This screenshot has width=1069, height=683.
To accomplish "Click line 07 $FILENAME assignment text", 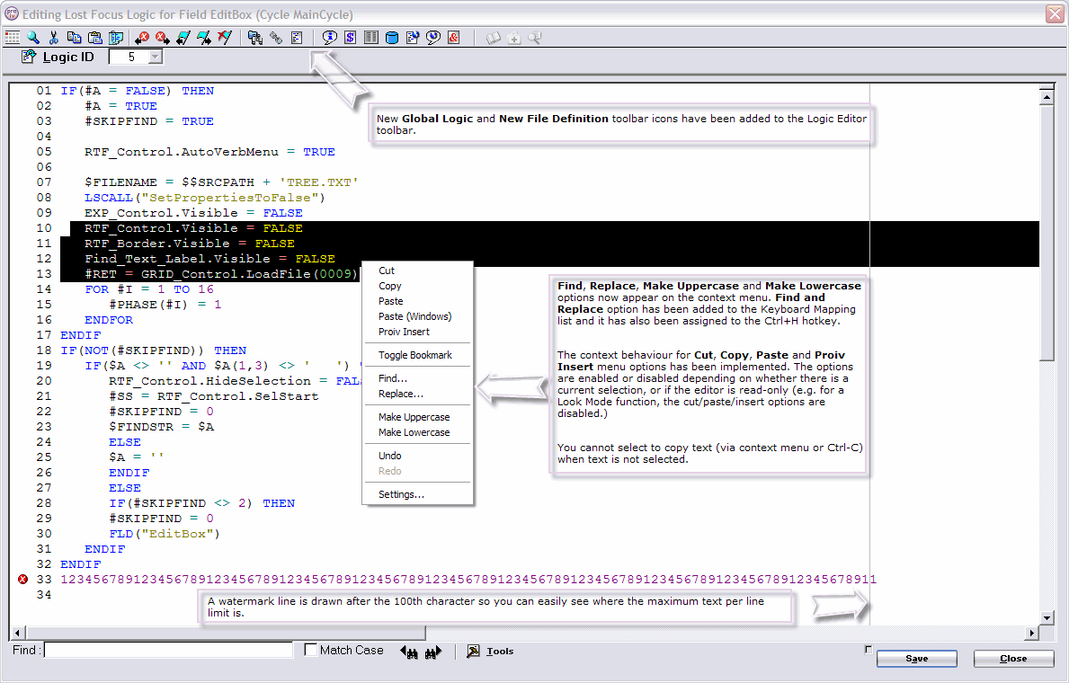I will [221, 182].
